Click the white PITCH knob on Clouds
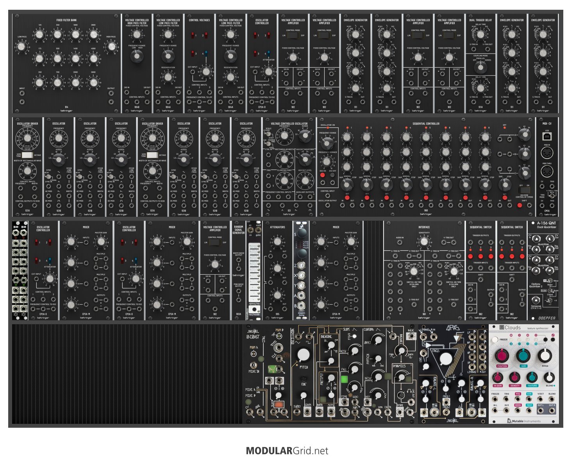The image size is (575, 459). tap(545, 356)
